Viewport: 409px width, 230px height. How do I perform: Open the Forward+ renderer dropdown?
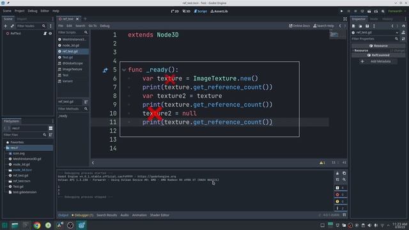[x=397, y=11]
